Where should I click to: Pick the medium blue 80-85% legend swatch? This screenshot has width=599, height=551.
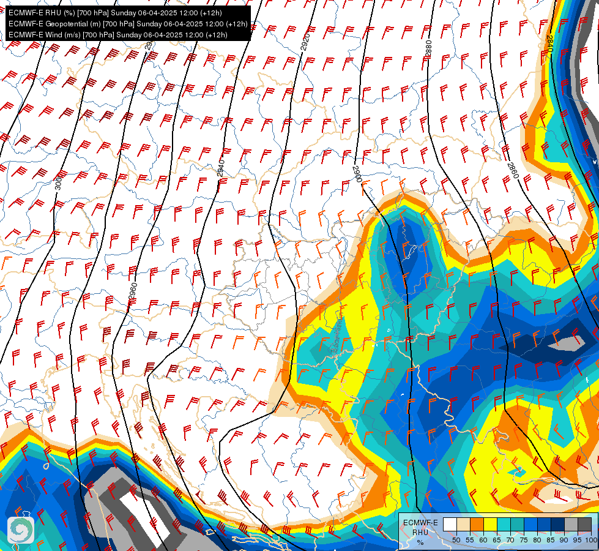[544, 525]
